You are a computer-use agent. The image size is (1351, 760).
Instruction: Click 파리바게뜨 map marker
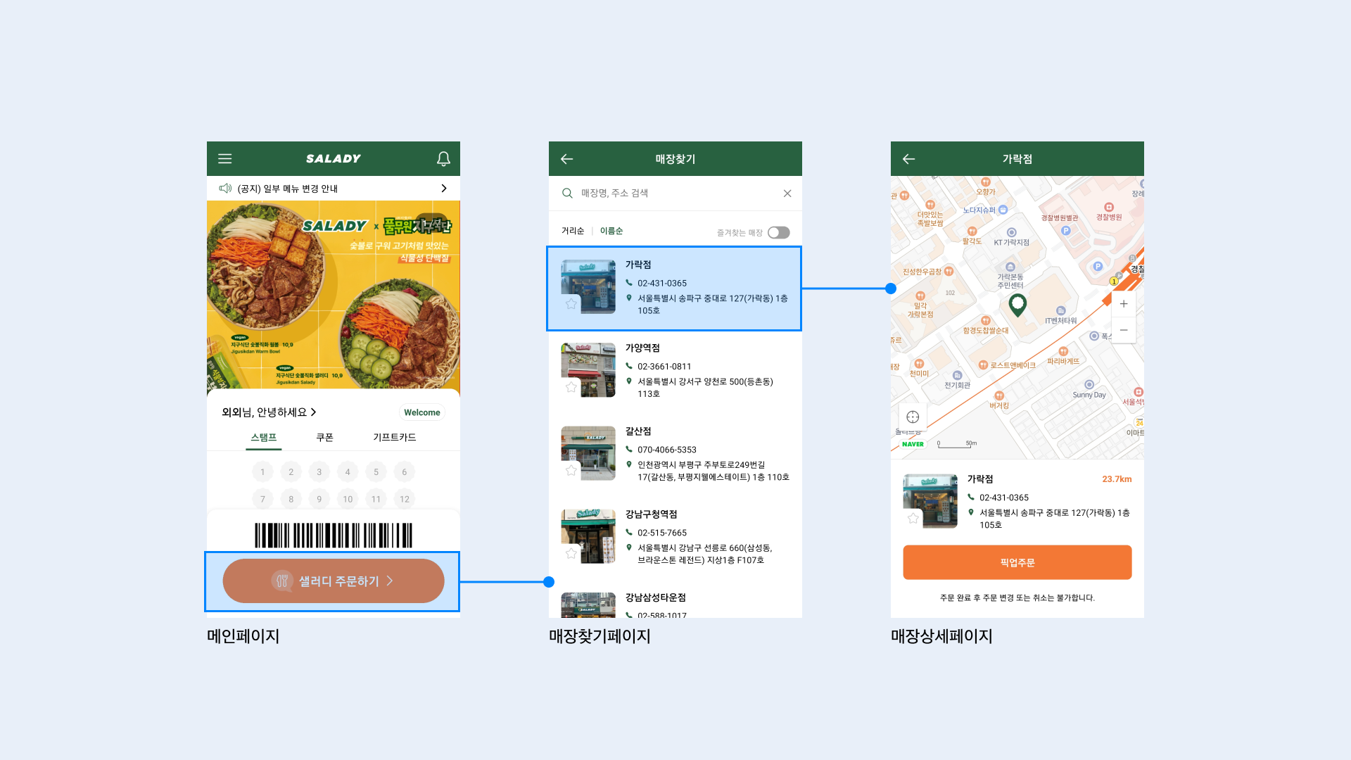pyautogui.click(x=1063, y=351)
